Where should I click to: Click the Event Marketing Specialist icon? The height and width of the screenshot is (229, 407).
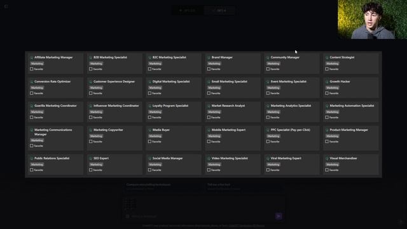[x=268, y=81]
